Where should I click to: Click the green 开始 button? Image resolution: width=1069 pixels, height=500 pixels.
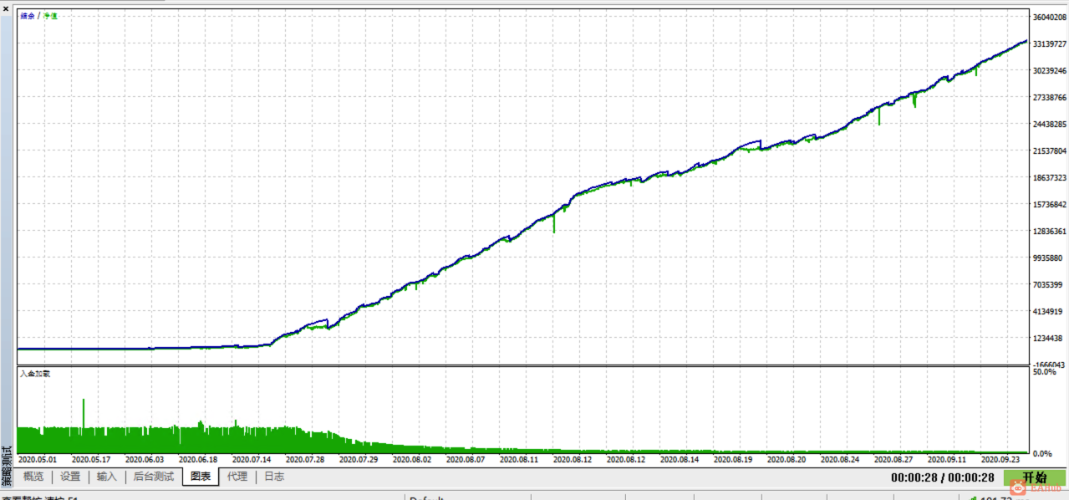1035,477
